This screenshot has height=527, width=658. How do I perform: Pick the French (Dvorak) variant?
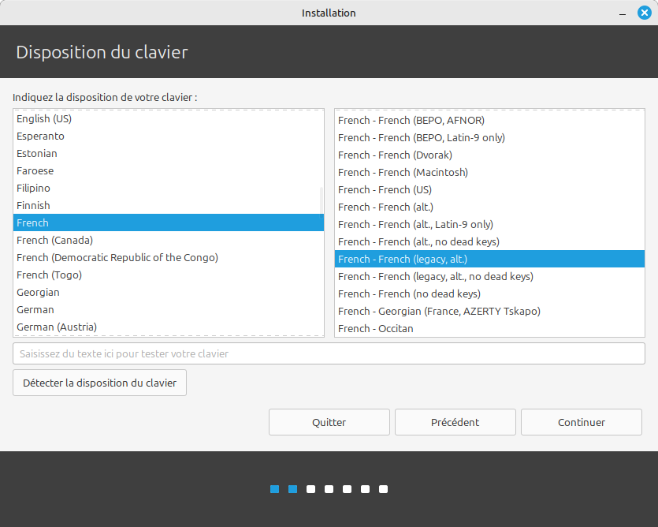coord(489,155)
